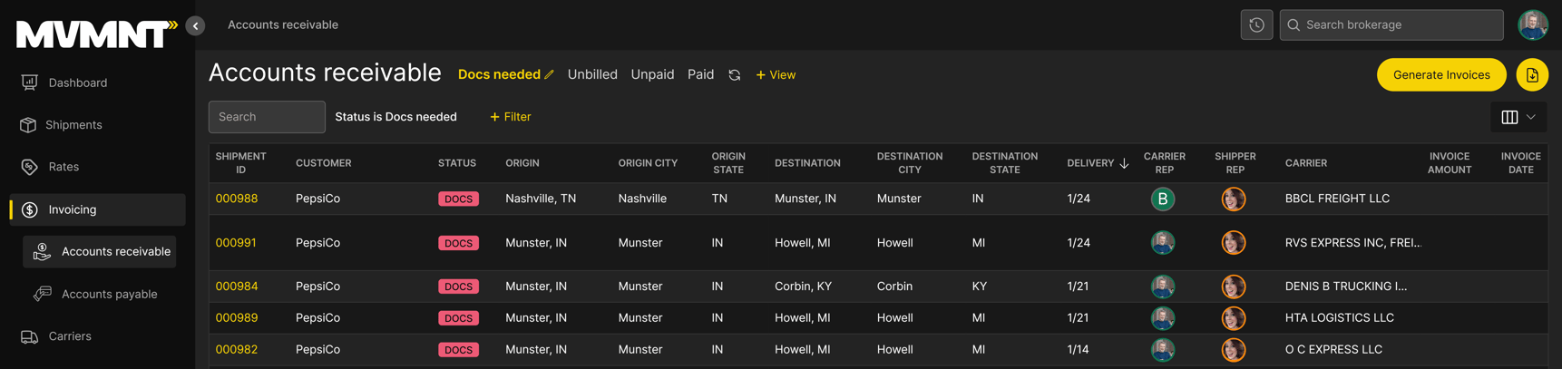Image resolution: width=1562 pixels, height=369 pixels.
Task: Click RVS EXPRESS INC carrier cell
Action: coord(1352,243)
